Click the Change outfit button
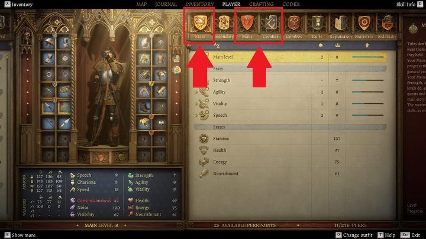The width and height of the screenshot is (426, 239). pyautogui.click(x=354, y=235)
